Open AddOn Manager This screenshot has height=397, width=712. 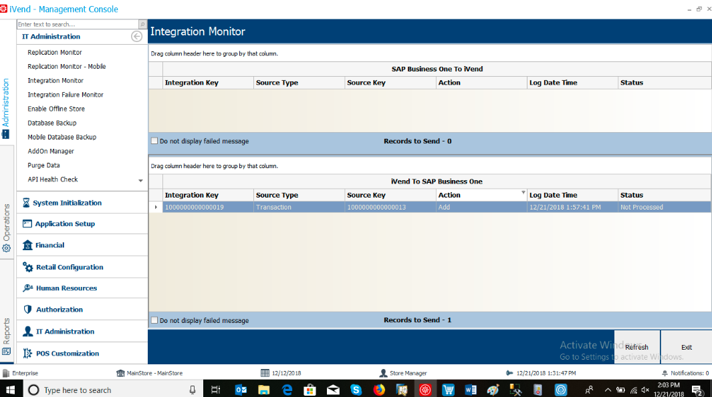[x=50, y=151]
